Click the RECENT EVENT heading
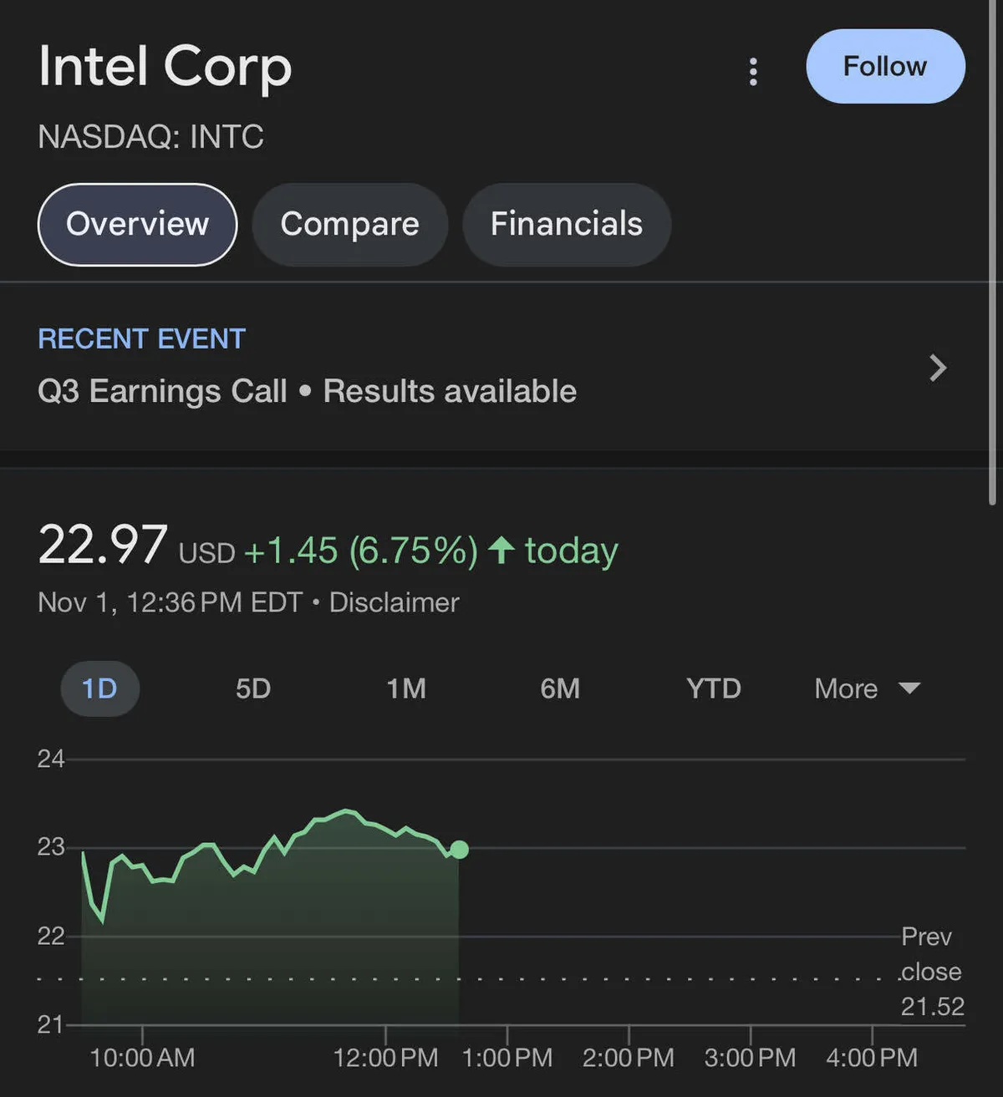 [141, 338]
